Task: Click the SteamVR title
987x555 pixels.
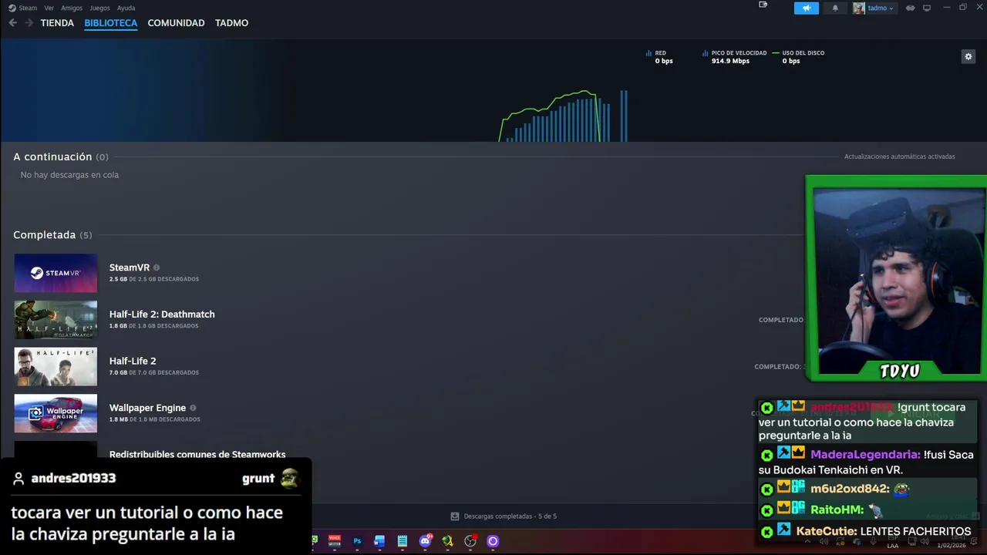Action: 129,267
